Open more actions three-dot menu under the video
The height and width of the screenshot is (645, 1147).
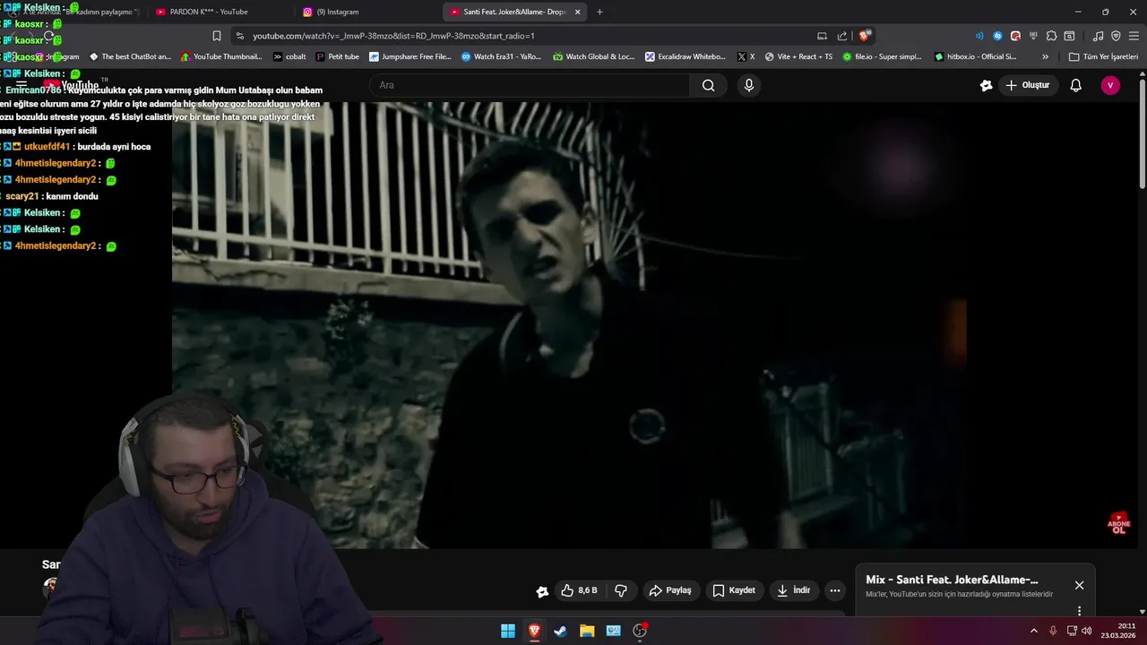pyautogui.click(x=835, y=590)
